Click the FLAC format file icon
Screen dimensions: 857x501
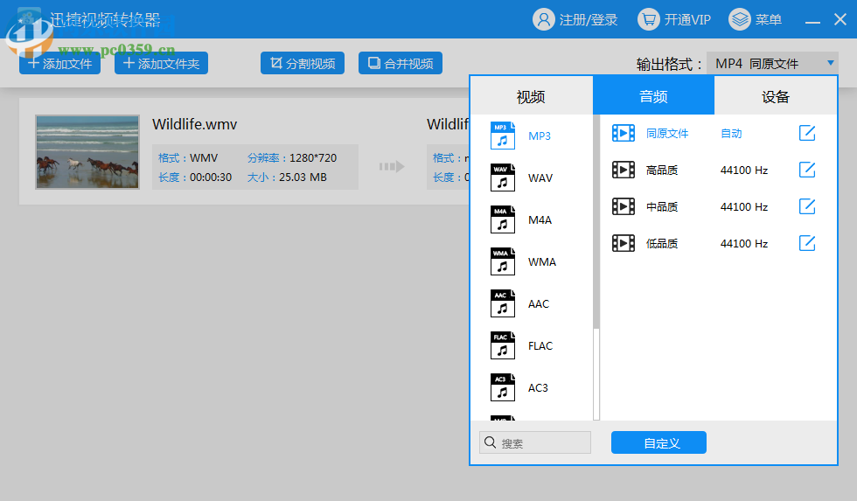[x=503, y=345]
